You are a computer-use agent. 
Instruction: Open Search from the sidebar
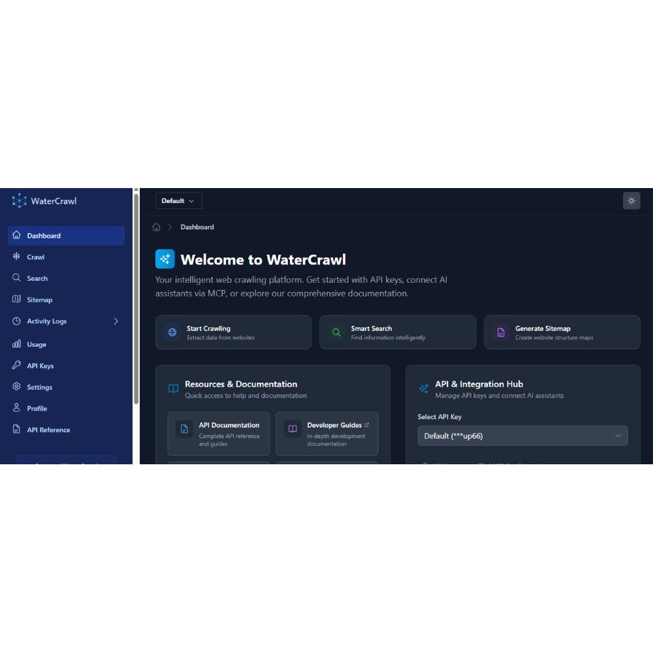tap(16, 278)
